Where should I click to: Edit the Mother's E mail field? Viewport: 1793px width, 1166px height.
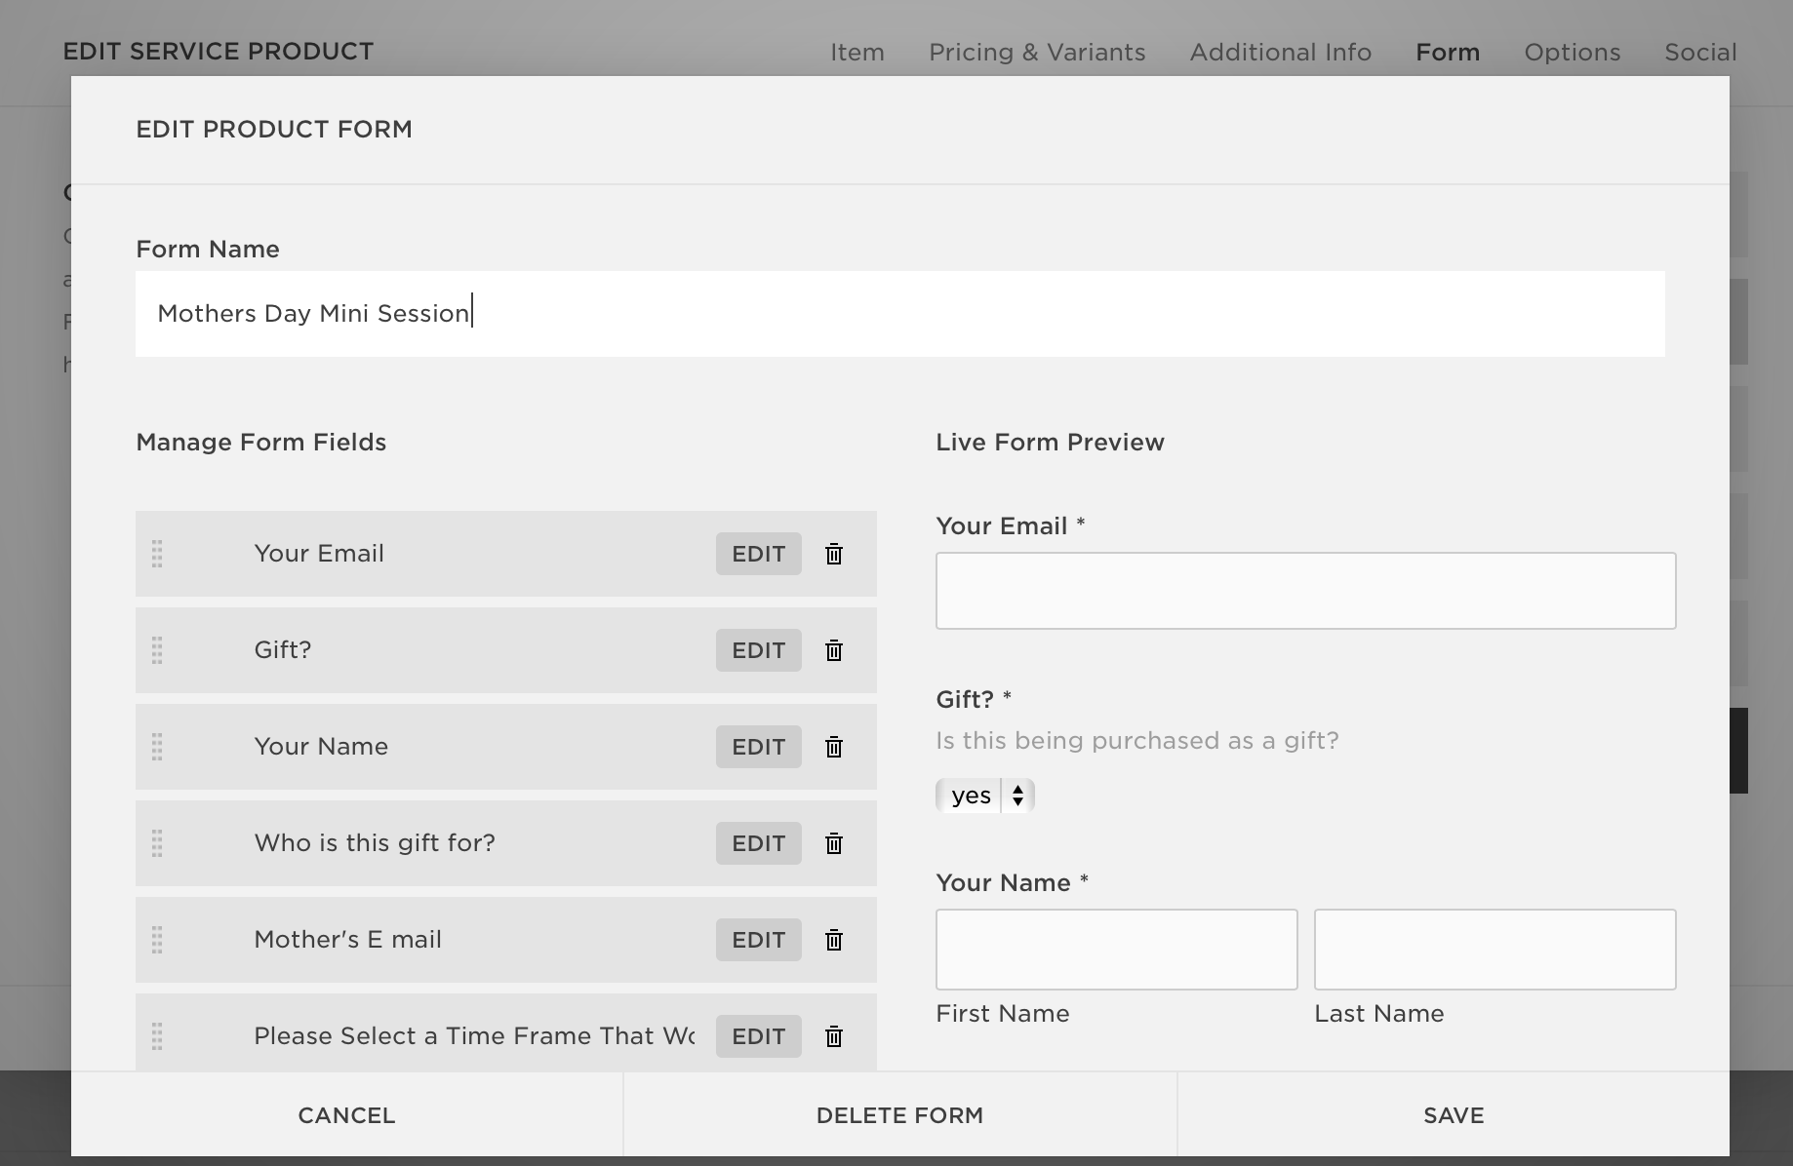pyautogui.click(x=759, y=940)
